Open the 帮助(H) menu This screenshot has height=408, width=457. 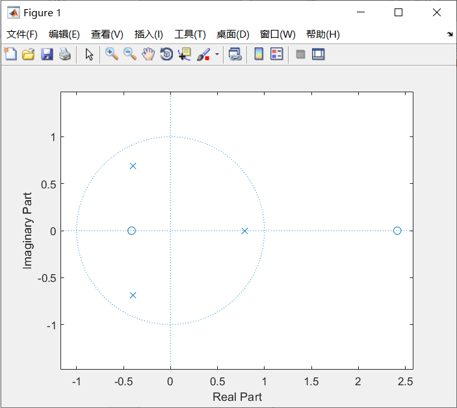[x=323, y=34]
